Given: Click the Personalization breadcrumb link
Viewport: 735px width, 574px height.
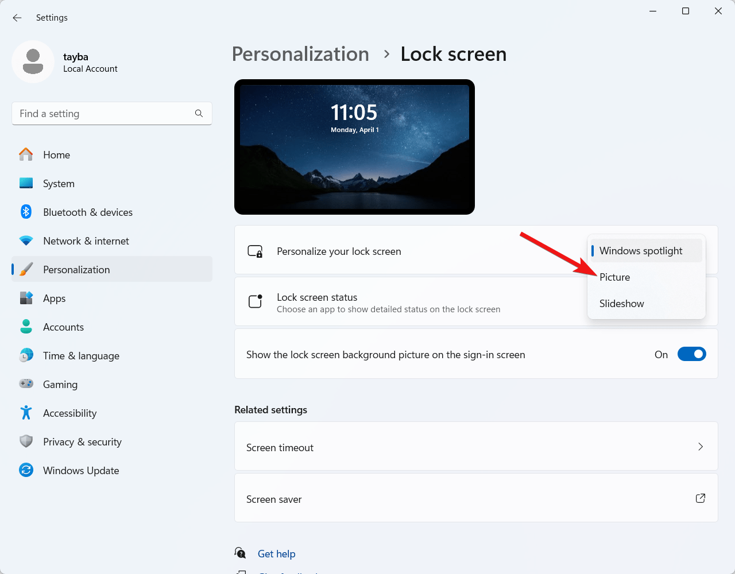Looking at the screenshot, I should click(x=300, y=54).
